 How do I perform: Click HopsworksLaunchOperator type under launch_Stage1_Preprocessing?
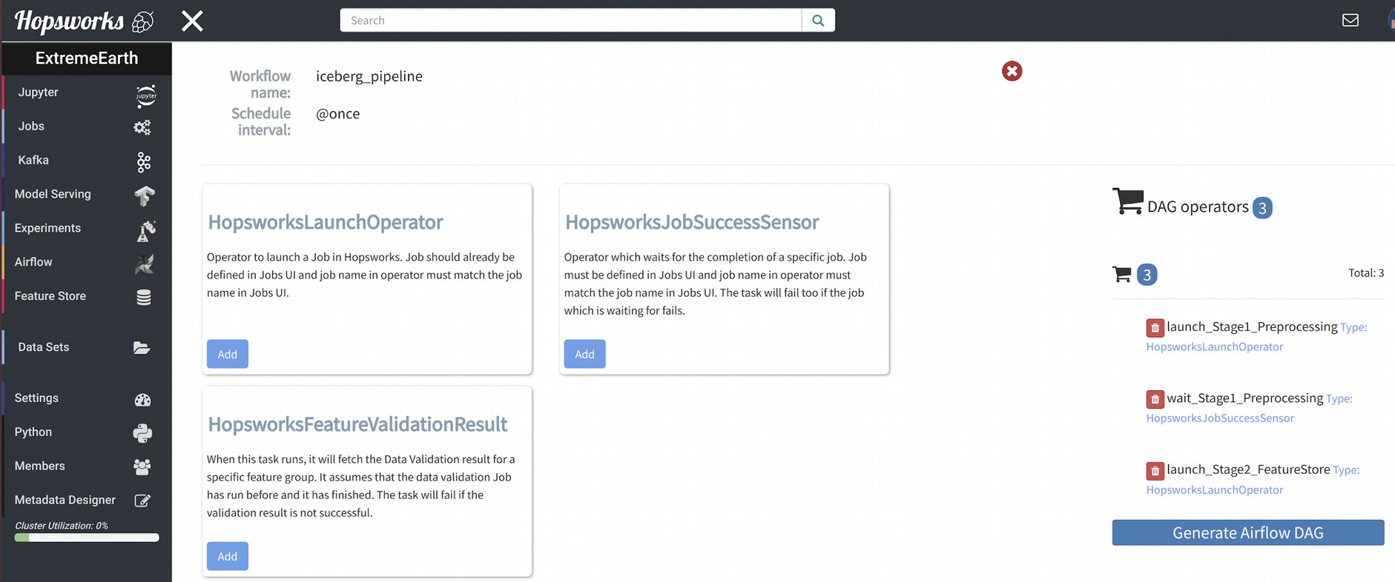point(1214,347)
